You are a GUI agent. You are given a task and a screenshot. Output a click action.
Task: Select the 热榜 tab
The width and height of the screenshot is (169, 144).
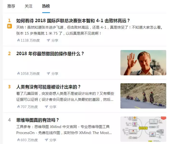tap(46, 6)
